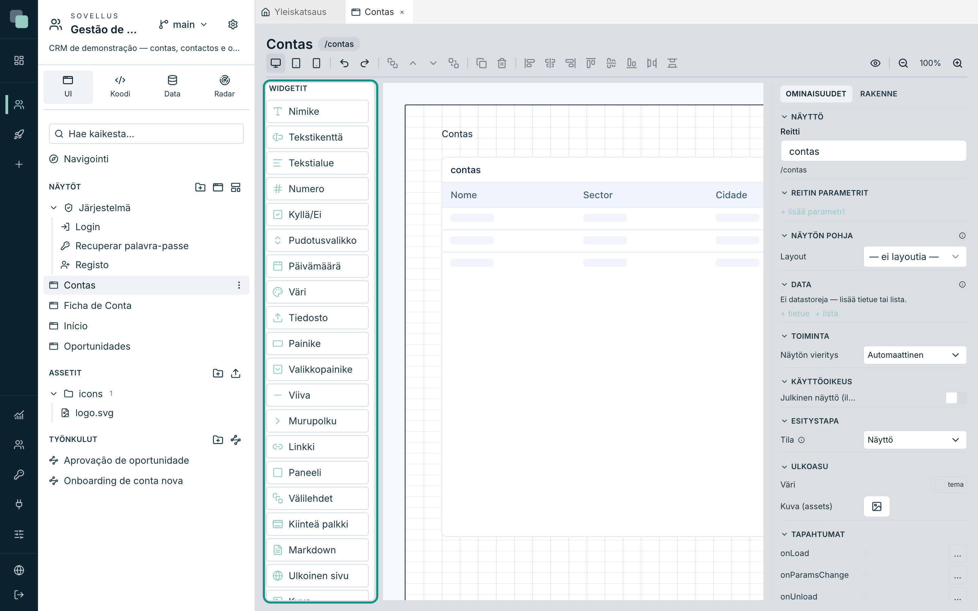This screenshot has width=978, height=611.
Task: Zoom out of the canvas
Action: tap(903, 63)
